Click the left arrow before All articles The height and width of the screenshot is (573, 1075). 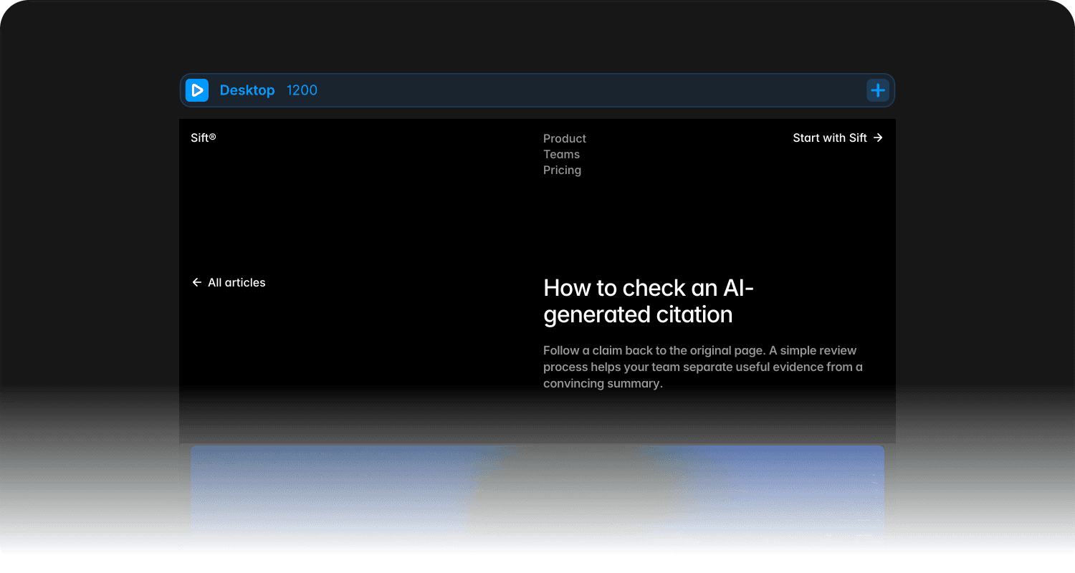tap(196, 282)
